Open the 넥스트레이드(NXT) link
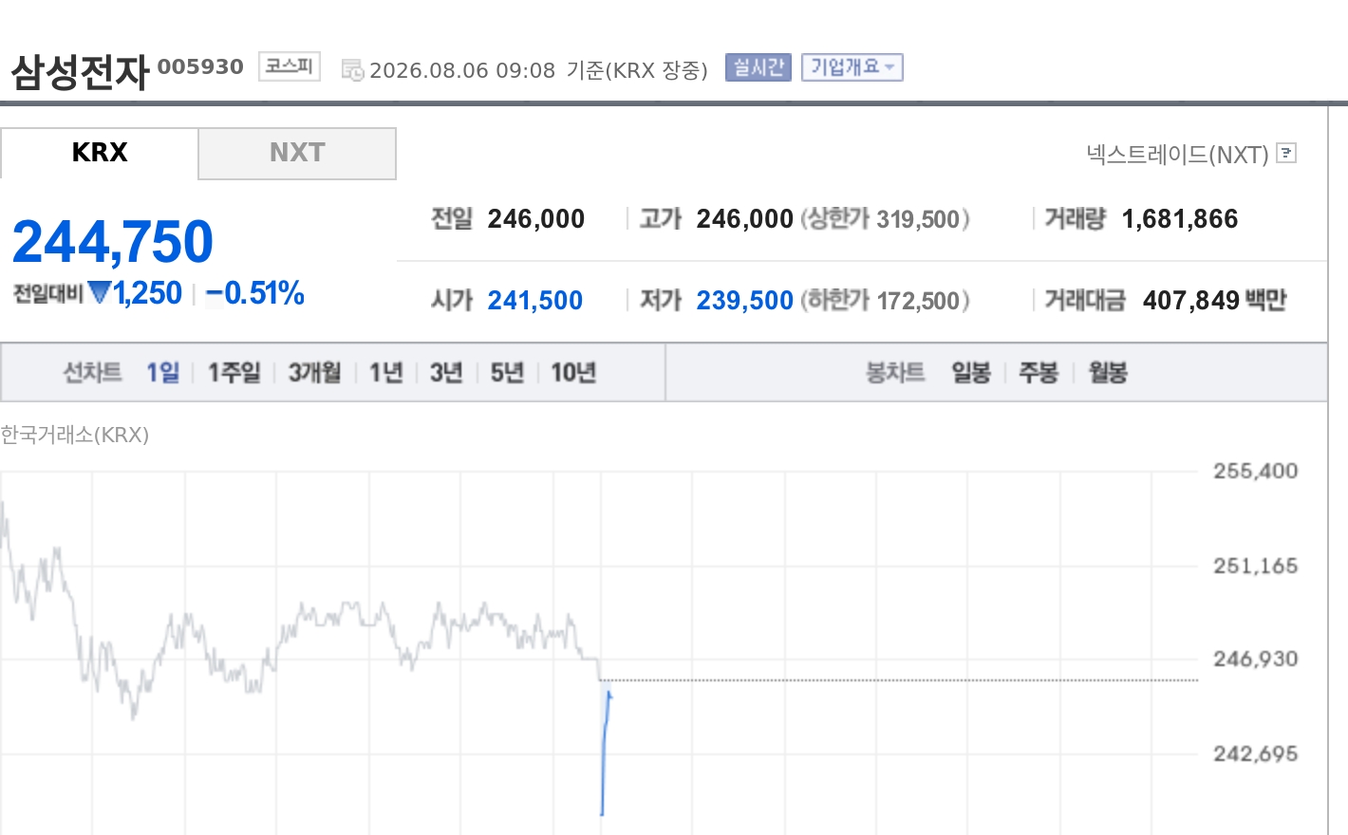 pos(1177,154)
